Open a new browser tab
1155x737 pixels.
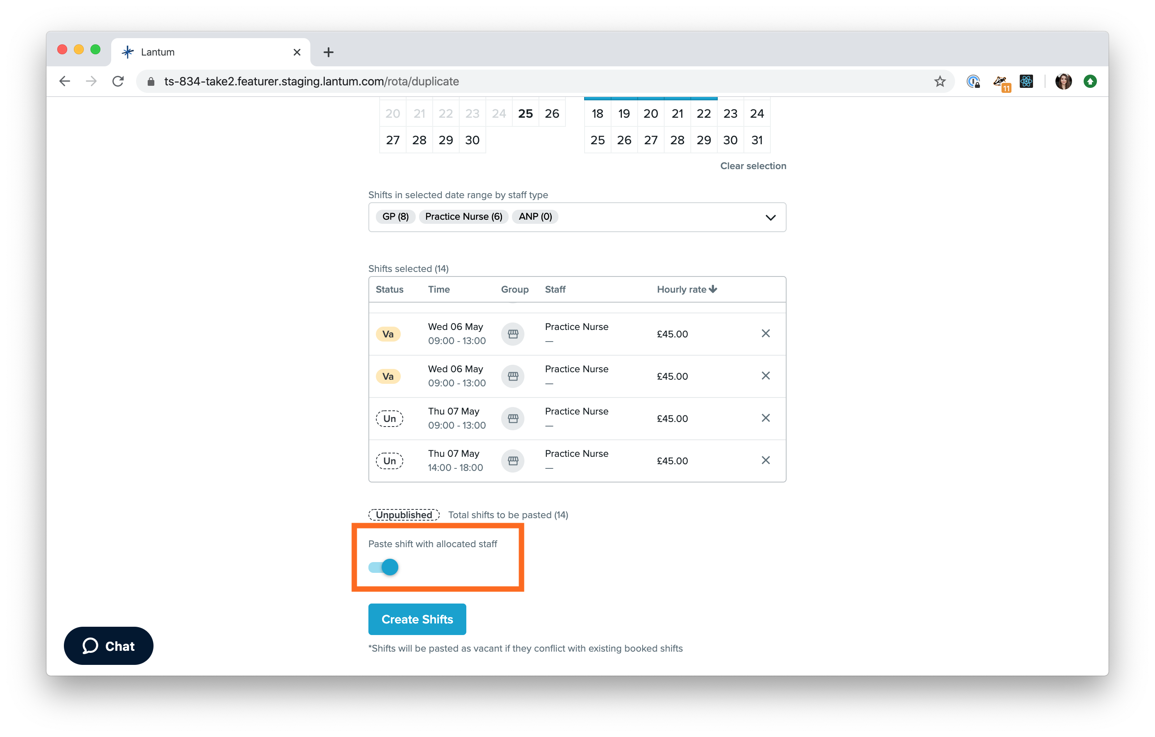point(328,52)
